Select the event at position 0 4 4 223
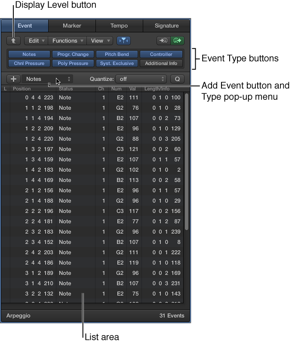This screenshot has width=295, height=345. 92,98
